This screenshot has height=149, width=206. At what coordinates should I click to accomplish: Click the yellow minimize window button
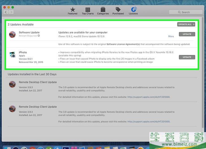(x=9, y=7)
